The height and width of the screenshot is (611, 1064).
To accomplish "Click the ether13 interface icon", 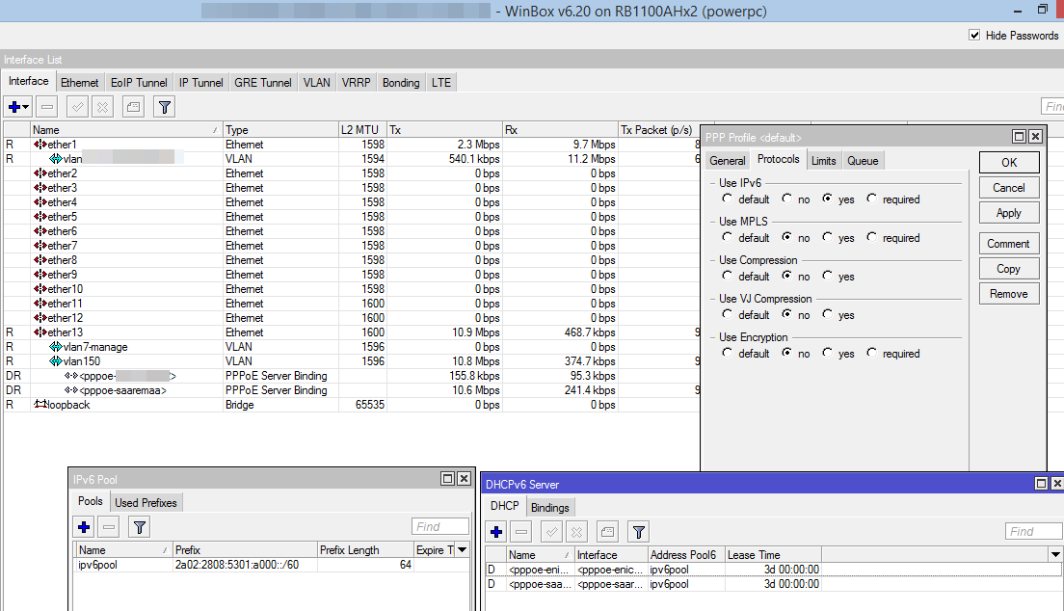I will click(x=40, y=332).
